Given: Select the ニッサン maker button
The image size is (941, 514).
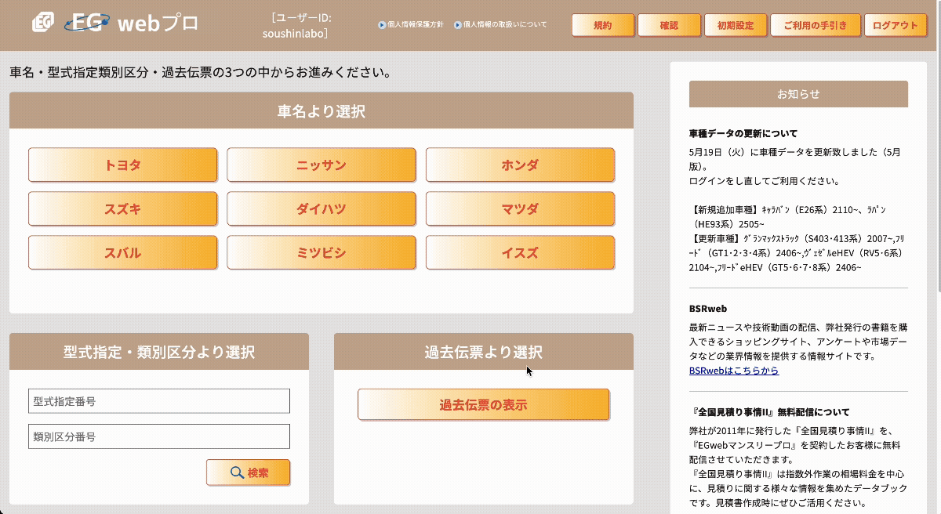Looking at the screenshot, I should pos(322,165).
